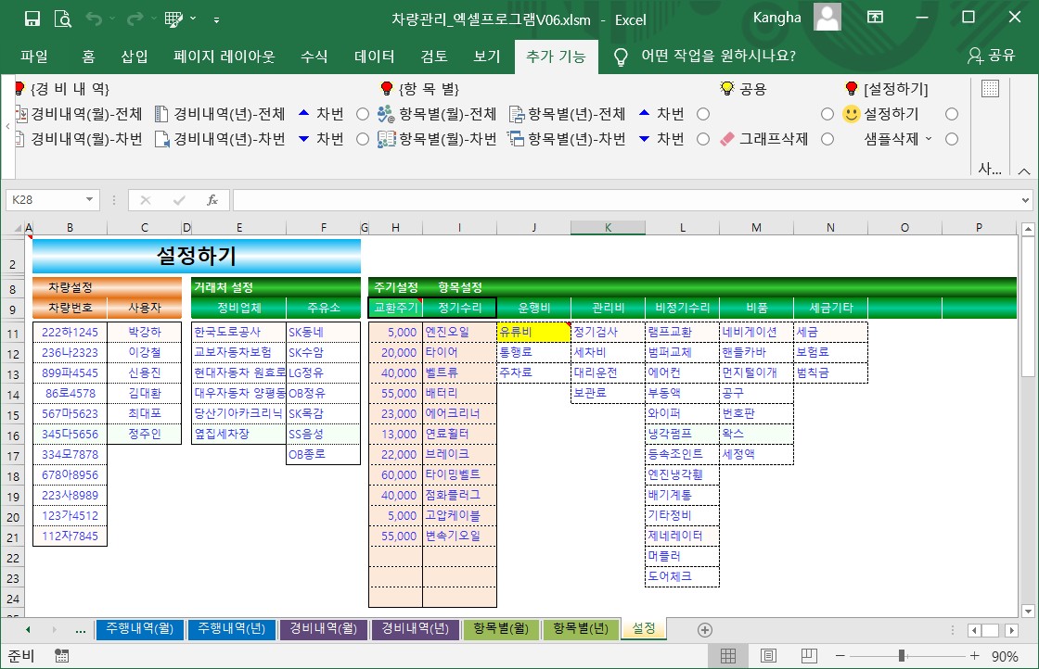1039x669 pixels.
Task: Click the 그래프삭제 eraser button
Action: (x=764, y=139)
